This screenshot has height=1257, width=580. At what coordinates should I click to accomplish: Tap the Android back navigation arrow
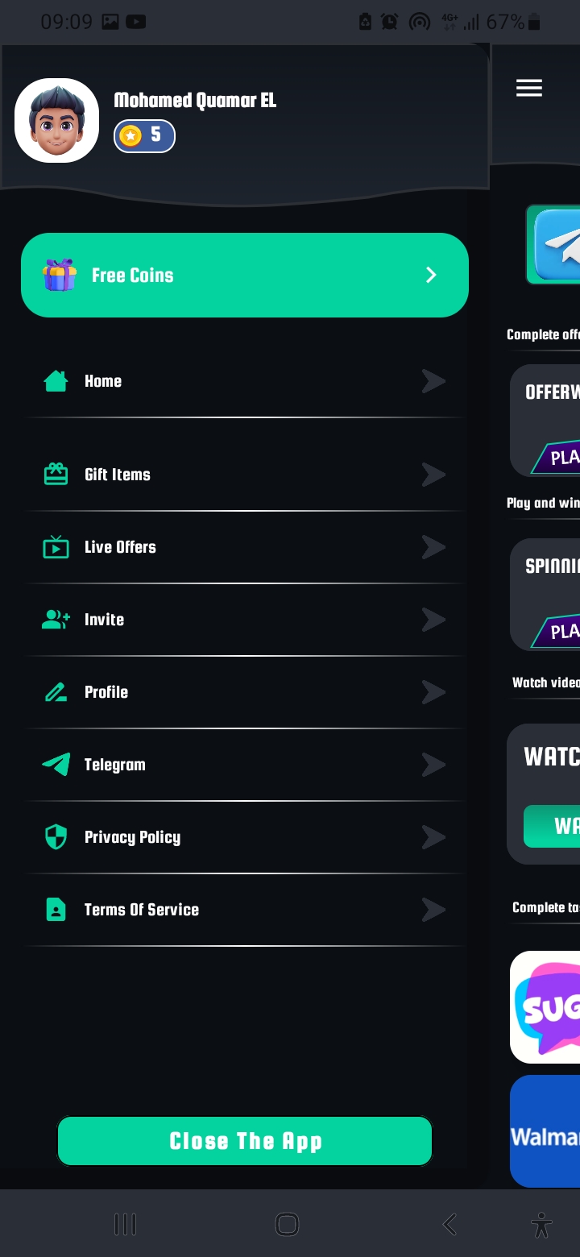point(449,1224)
